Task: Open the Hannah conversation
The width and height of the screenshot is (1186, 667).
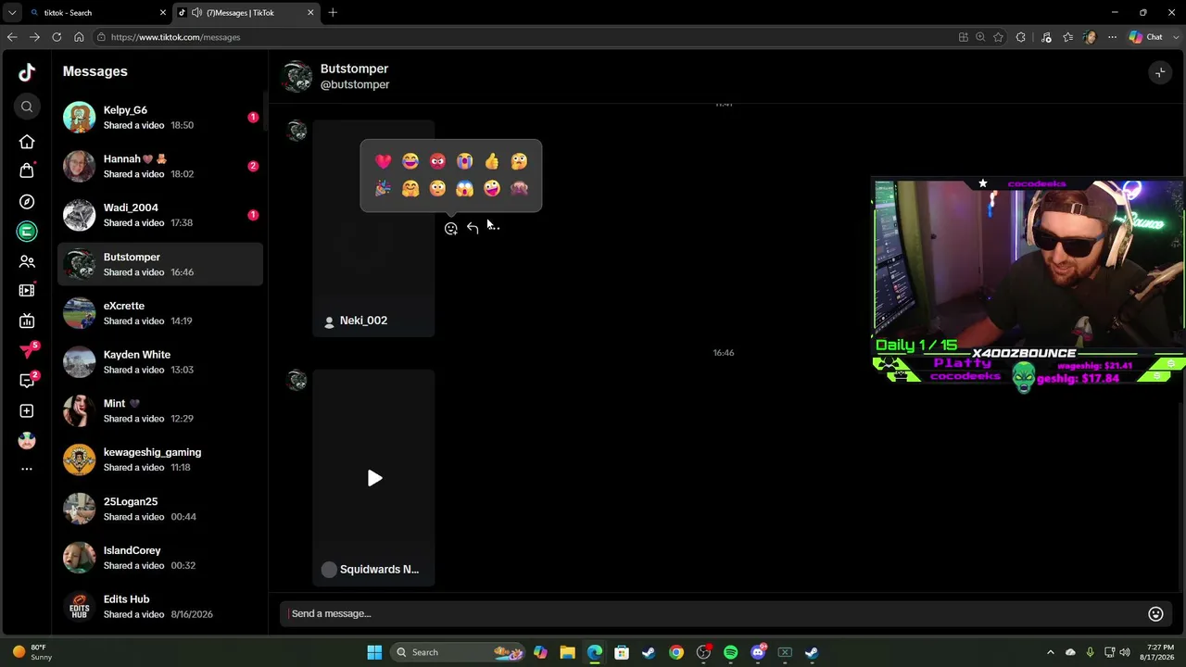Action: 160,167
